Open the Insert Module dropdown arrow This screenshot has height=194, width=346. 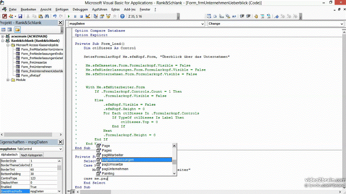(x=15, y=16)
